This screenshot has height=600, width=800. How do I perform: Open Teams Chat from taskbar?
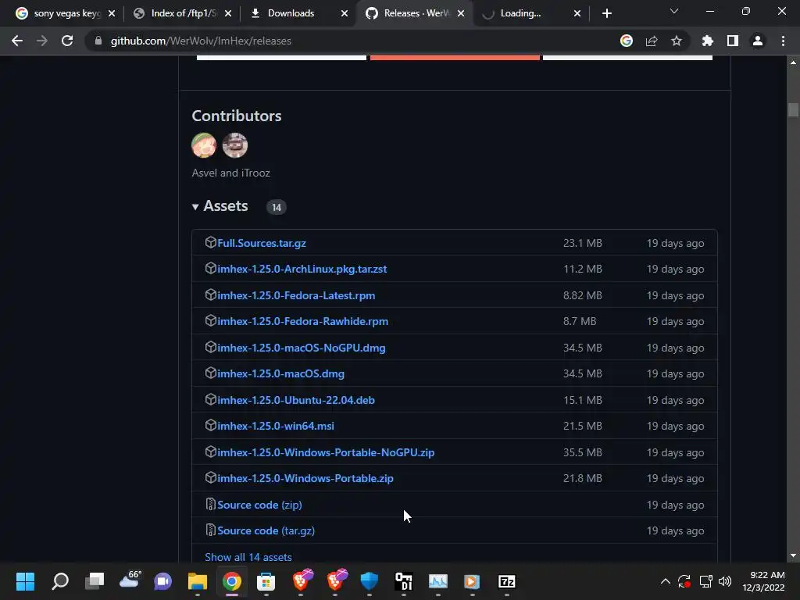[x=162, y=581]
